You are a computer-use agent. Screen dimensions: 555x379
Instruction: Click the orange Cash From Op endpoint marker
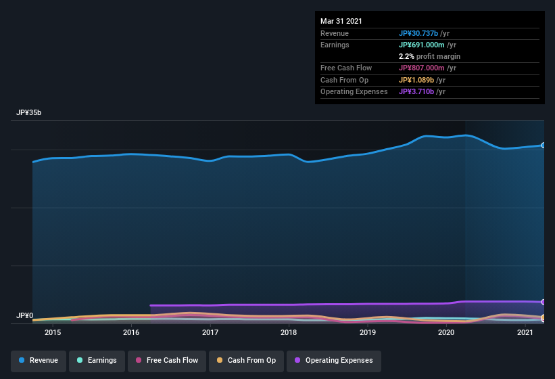(x=544, y=317)
